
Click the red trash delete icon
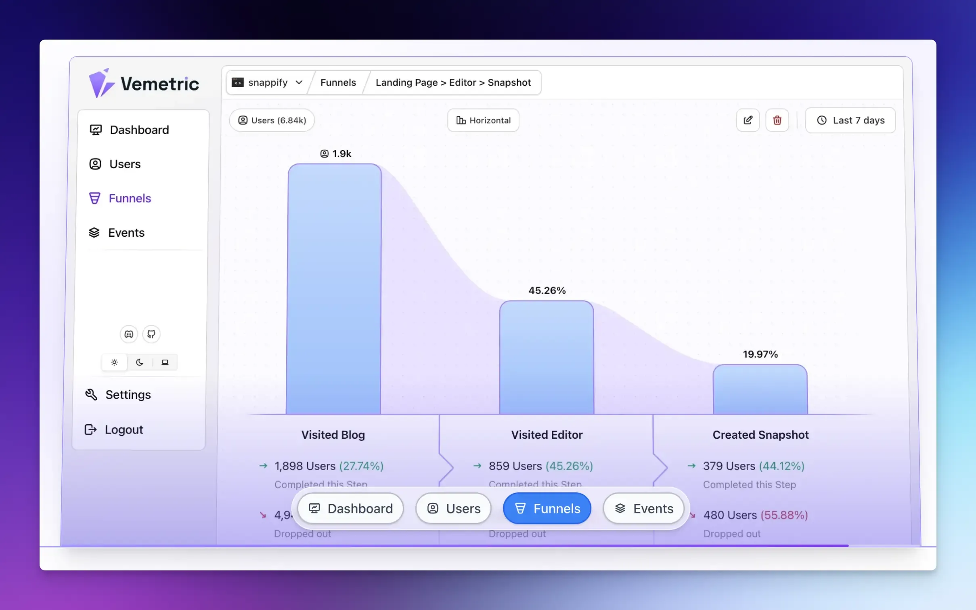click(x=777, y=120)
